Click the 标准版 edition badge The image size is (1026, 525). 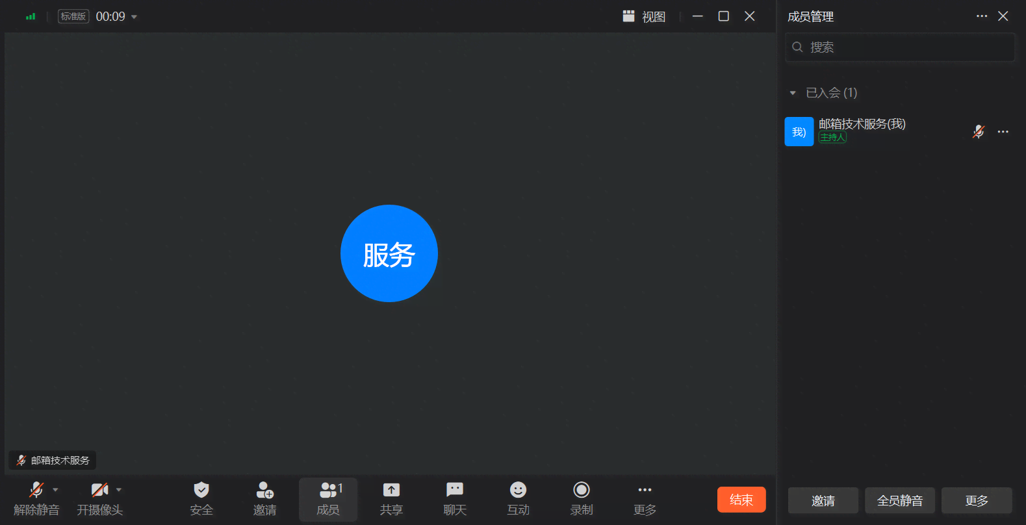pyautogui.click(x=73, y=16)
